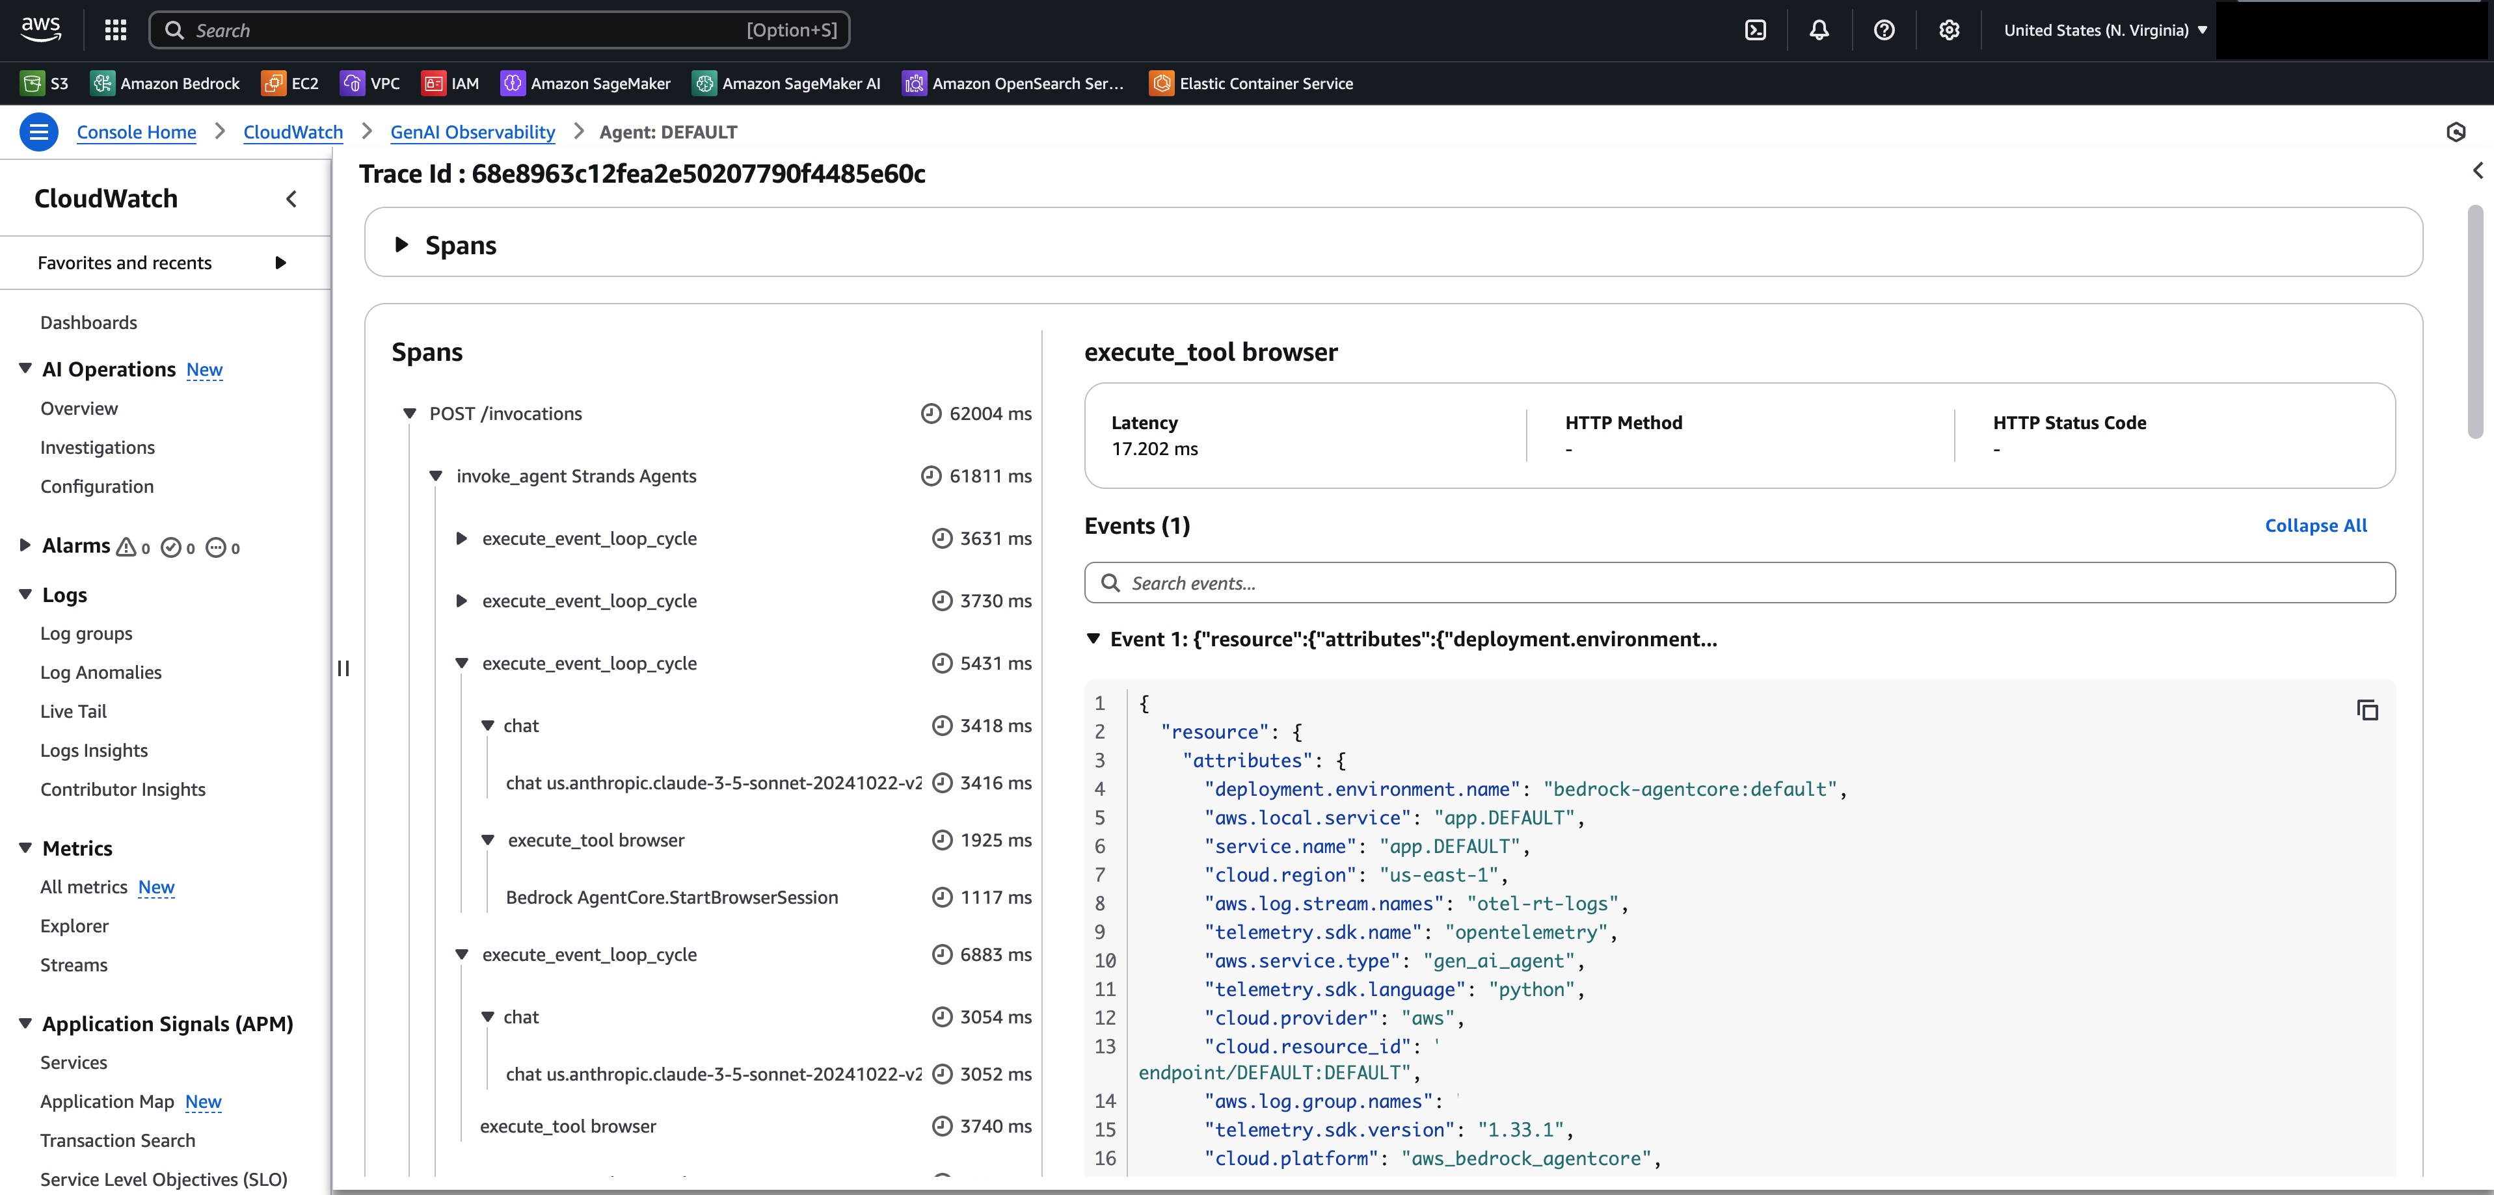Collapse the chat span under execute_event_loop_cycle
This screenshot has height=1195, width=2494.
point(489,726)
